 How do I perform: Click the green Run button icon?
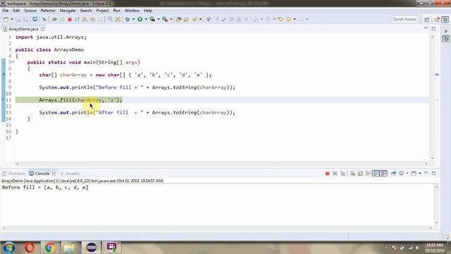pyautogui.click(x=140, y=19)
